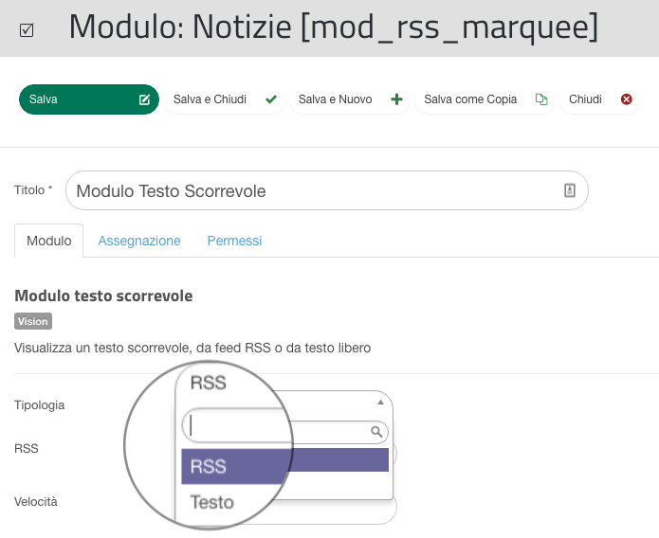659x538 pixels.
Task: Click the checkbox icon beside Modulo title
Action: click(x=27, y=30)
